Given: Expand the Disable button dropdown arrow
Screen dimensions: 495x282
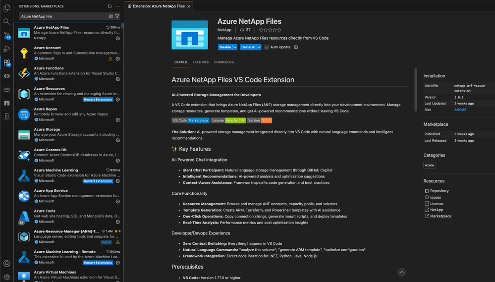Looking at the screenshot, I should pyautogui.click(x=235, y=47).
